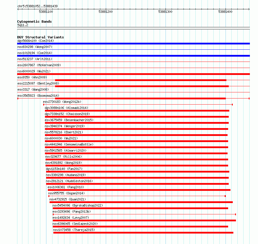The width and height of the screenshot is (258, 244).
Task: Click the red bar under nsv4732915 (Quan2021)
Action: click(x=141, y=202)
